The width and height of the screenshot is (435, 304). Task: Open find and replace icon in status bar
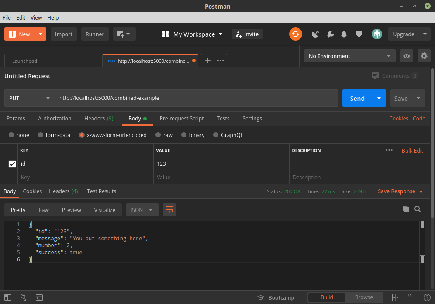click(x=23, y=297)
